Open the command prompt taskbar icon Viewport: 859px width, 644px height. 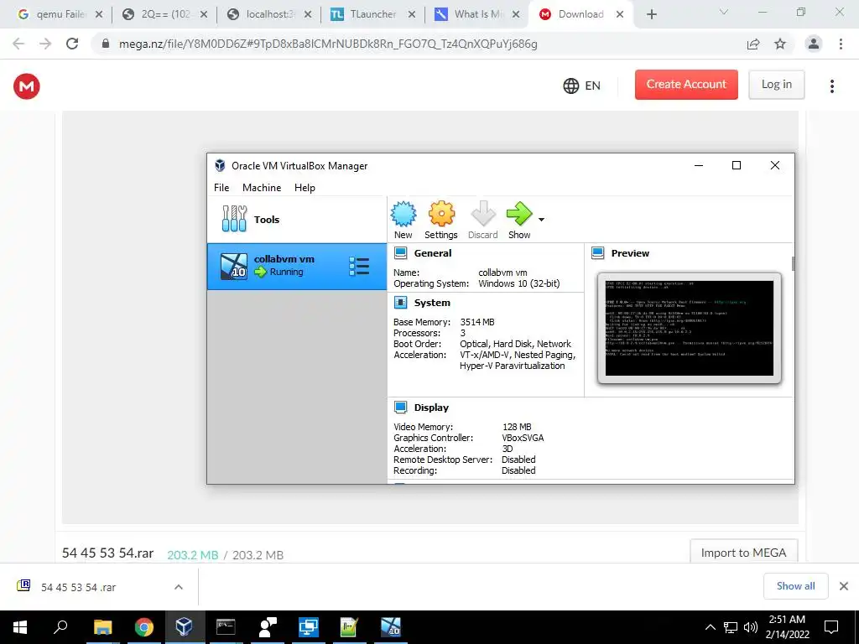click(226, 627)
